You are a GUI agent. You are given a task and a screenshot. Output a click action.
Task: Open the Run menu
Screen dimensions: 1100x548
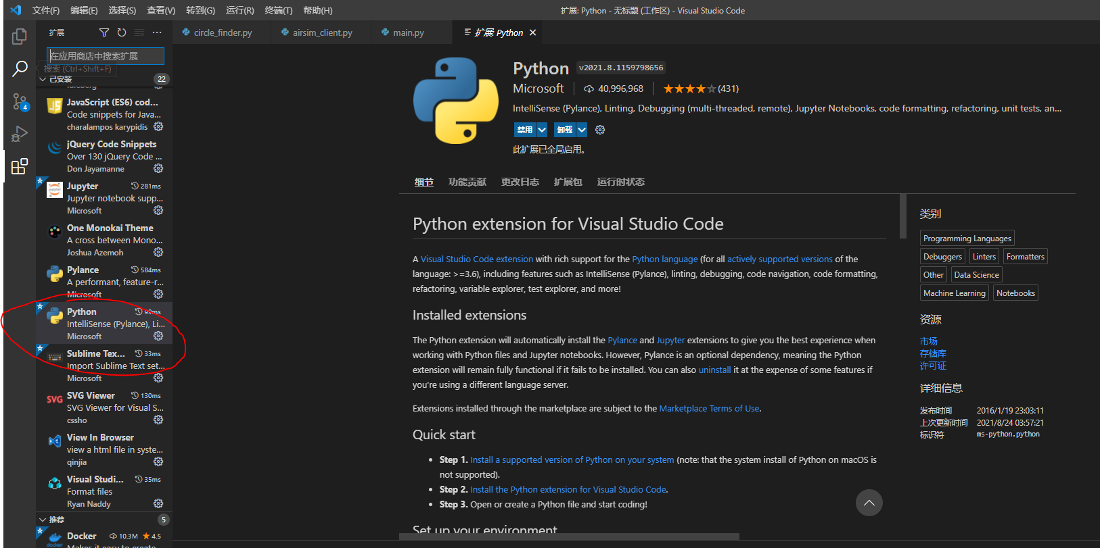pyautogui.click(x=240, y=10)
